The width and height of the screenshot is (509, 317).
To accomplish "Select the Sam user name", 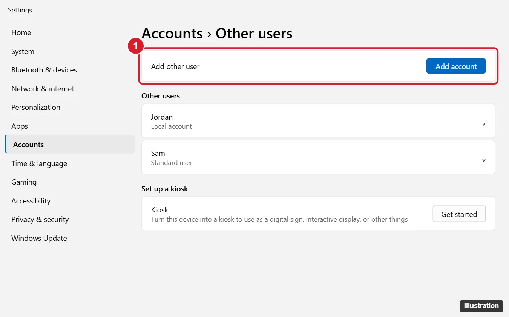I will [158, 153].
